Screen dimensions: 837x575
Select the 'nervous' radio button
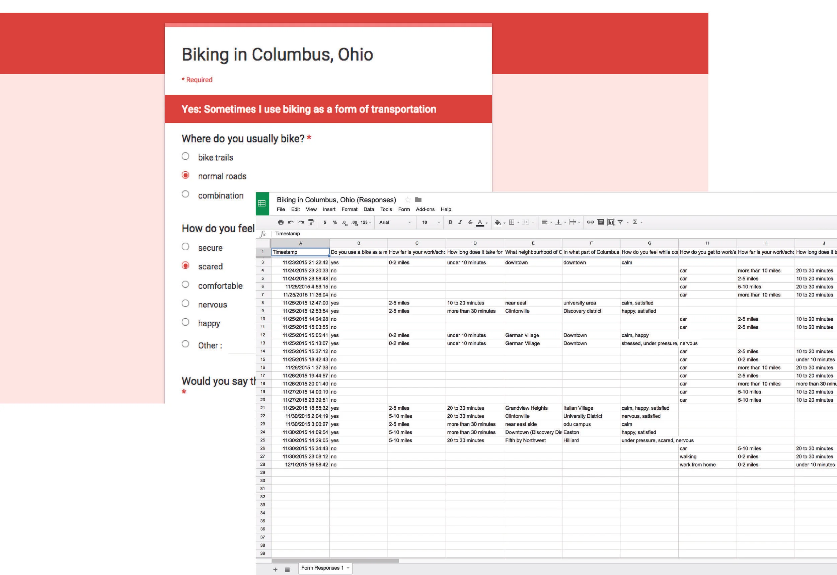185,303
